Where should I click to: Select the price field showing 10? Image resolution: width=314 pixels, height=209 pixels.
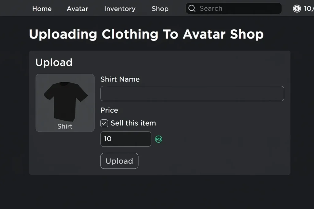pyautogui.click(x=126, y=139)
